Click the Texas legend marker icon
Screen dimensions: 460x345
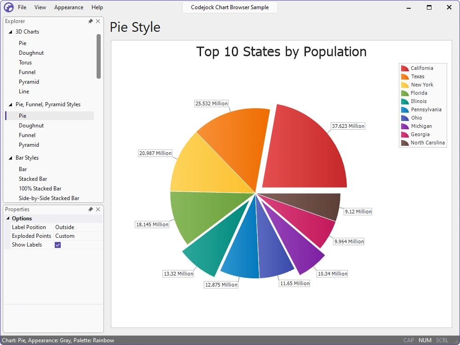pos(405,76)
